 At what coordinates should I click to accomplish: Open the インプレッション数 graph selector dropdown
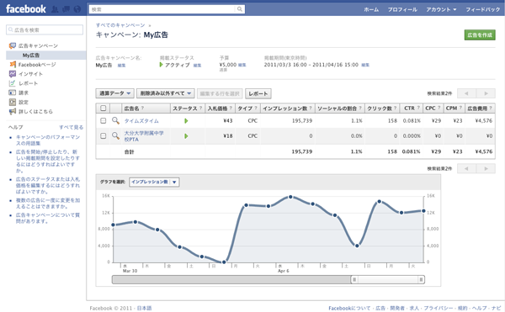pyautogui.click(x=154, y=182)
